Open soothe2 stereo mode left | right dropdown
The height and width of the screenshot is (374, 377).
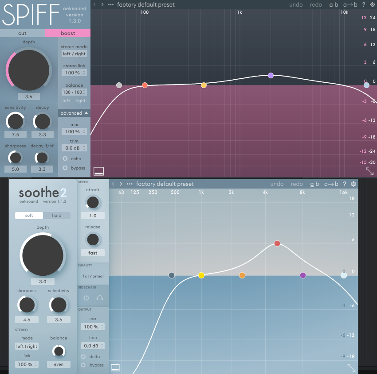pos(27,346)
